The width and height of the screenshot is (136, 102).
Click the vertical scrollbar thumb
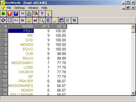[133, 31]
